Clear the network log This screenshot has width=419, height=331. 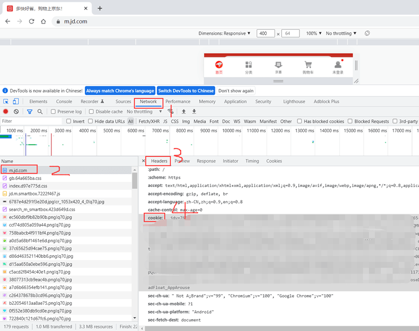pyautogui.click(x=16, y=112)
